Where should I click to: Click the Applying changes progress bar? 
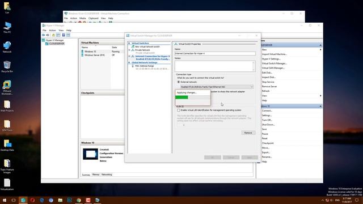tap(193, 97)
